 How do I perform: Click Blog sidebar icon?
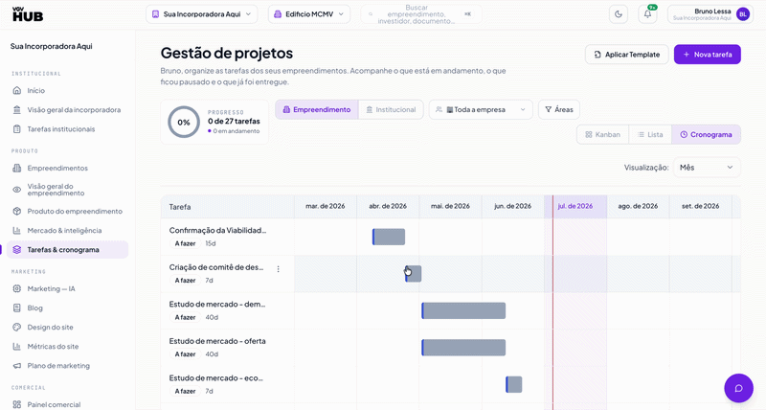pos(17,307)
